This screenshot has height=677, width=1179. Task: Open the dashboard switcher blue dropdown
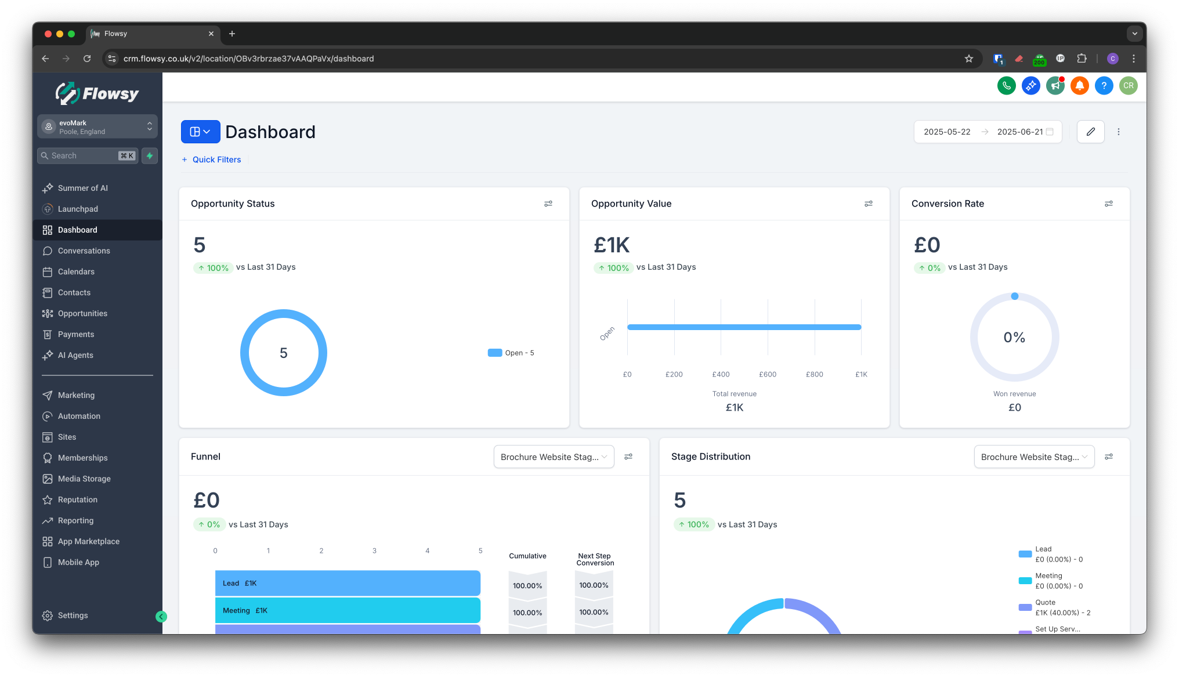click(200, 132)
